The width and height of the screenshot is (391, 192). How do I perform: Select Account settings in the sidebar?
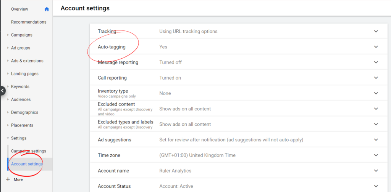(x=27, y=164)
